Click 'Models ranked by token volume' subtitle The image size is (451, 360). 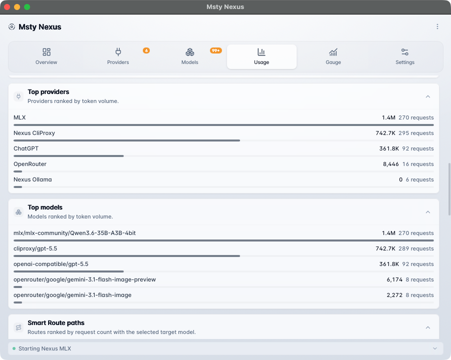[x=70, y=216]
